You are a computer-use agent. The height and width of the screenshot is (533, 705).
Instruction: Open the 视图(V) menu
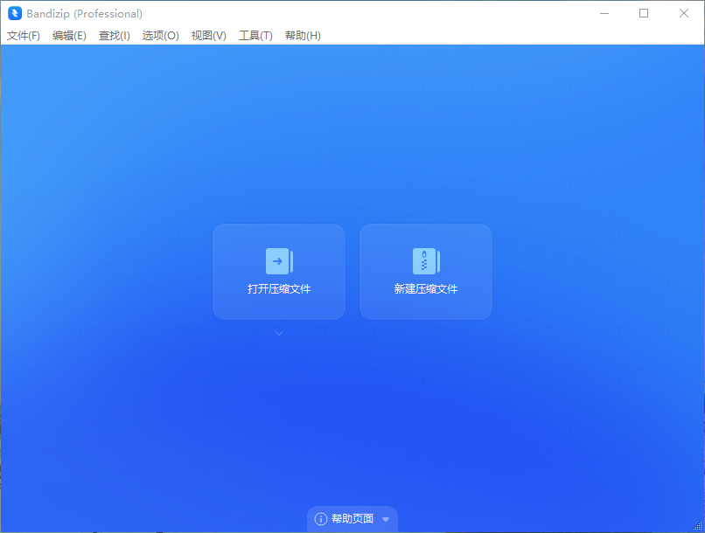(x=209, y=36)
